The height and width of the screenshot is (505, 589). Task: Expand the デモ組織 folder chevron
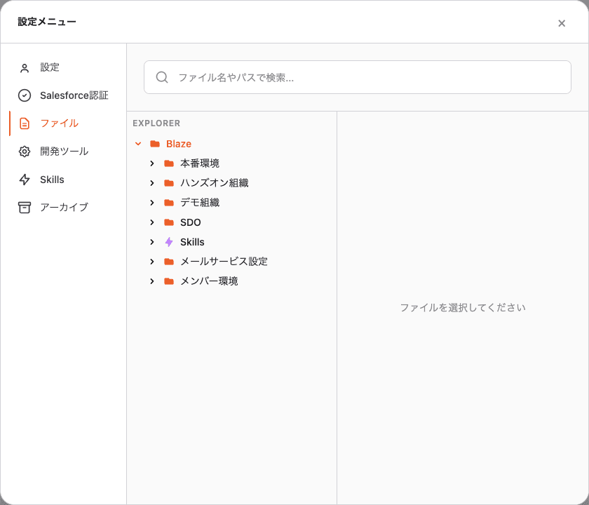pyautogui.click(x=151, y=203)
